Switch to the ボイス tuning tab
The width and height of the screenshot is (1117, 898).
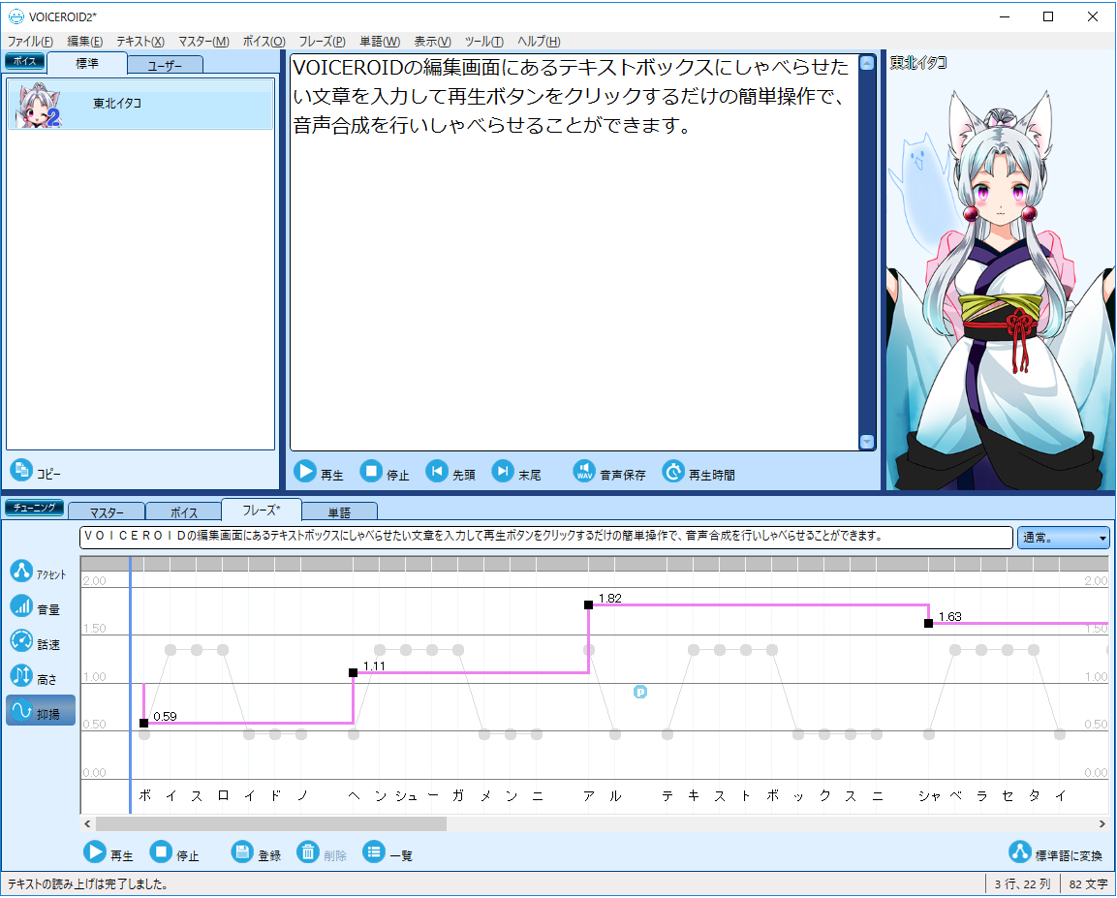(184, 512)
